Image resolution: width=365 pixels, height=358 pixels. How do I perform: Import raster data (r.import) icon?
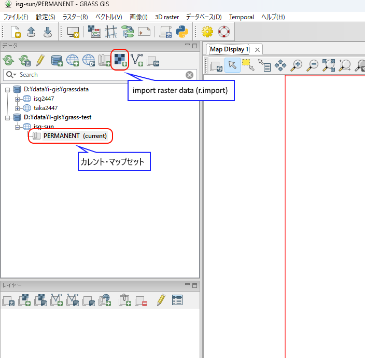(x=120, y=60)
